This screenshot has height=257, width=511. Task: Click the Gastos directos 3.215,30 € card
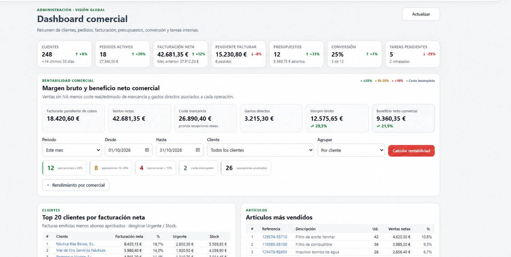[271, 118]
